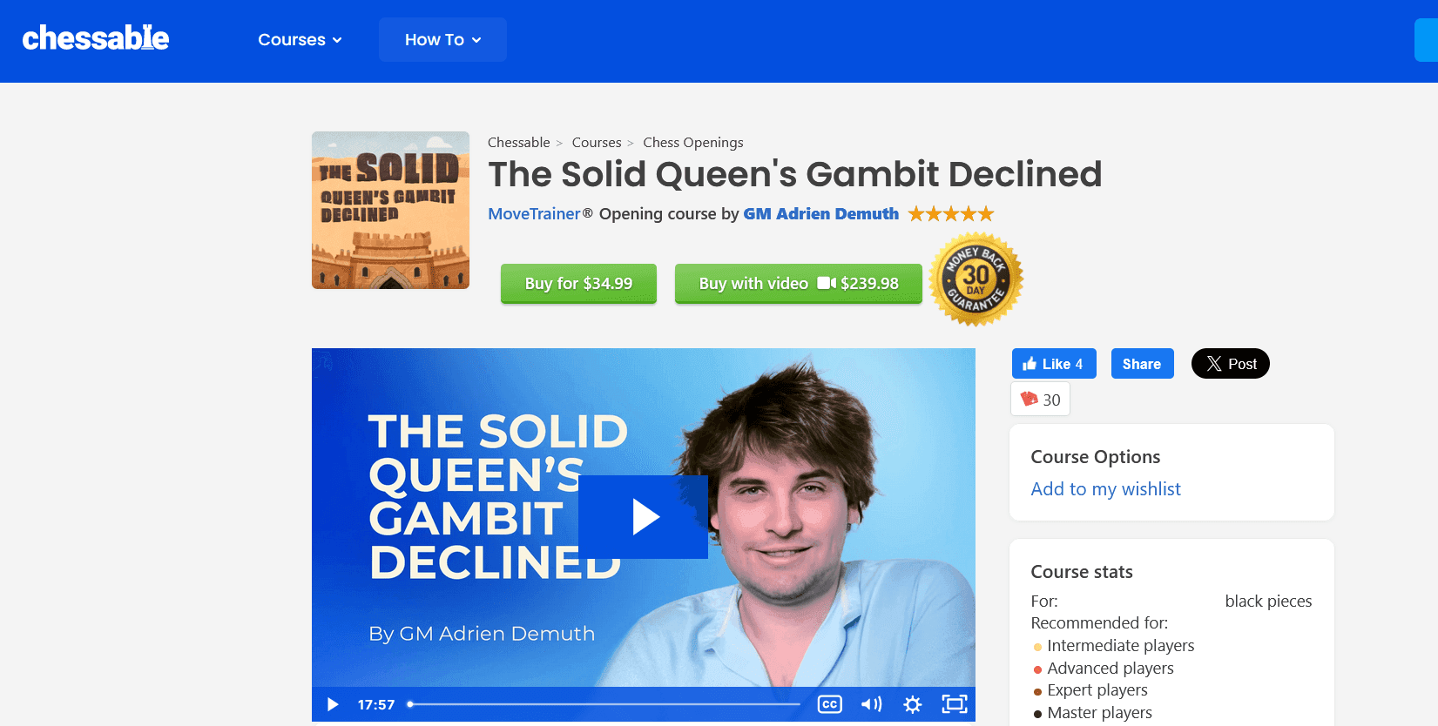Click the X Post button

click(1230, 364)
